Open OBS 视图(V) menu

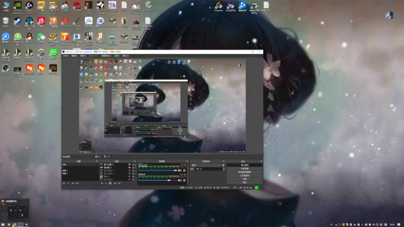pyautogui.click(x=83, y=56)
